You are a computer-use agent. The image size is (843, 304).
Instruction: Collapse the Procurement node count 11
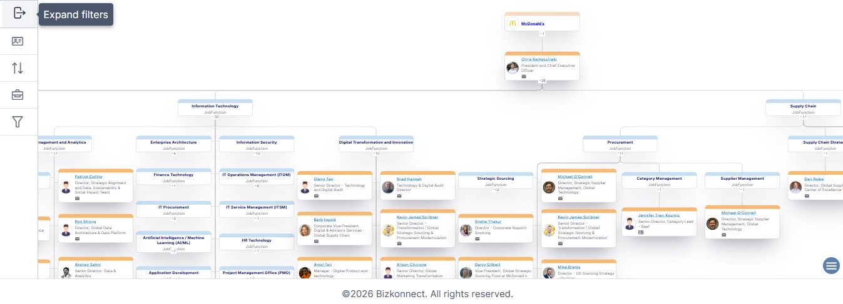(x=620, y=153)
